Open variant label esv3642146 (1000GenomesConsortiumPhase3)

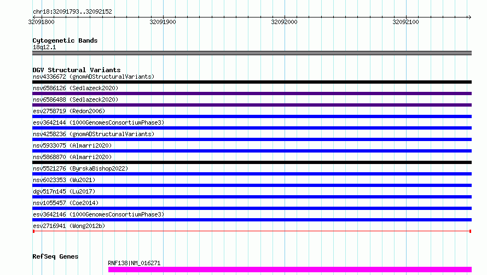click(x=98, y=214)
